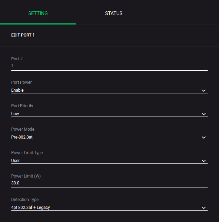Viewport: 219px width, 222px height.
Task: Click the Power Mode chevron arrow
Action: 203,138
